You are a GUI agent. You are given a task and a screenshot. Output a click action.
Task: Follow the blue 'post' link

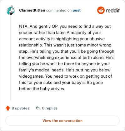click(77, 10)
